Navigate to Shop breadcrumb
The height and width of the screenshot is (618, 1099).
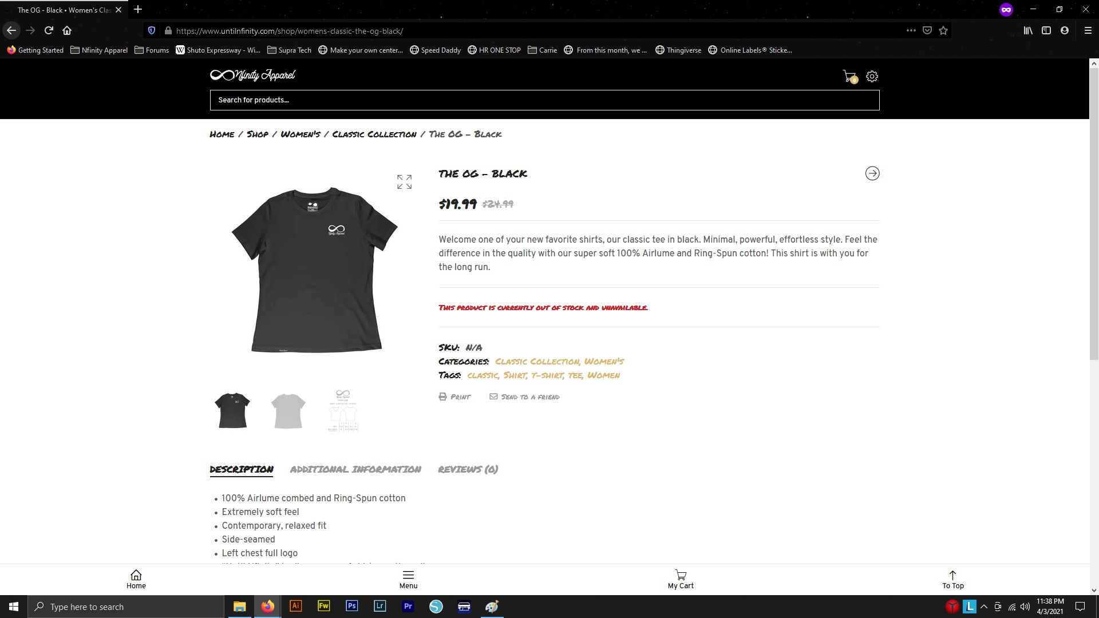point(258,134)
